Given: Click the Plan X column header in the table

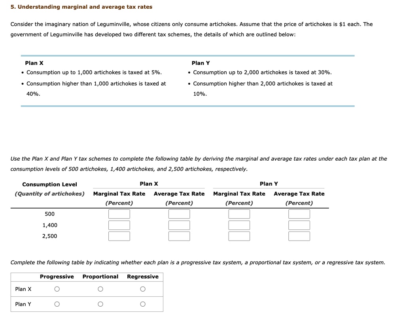Looking at the screenshot, I should point(149,184).
